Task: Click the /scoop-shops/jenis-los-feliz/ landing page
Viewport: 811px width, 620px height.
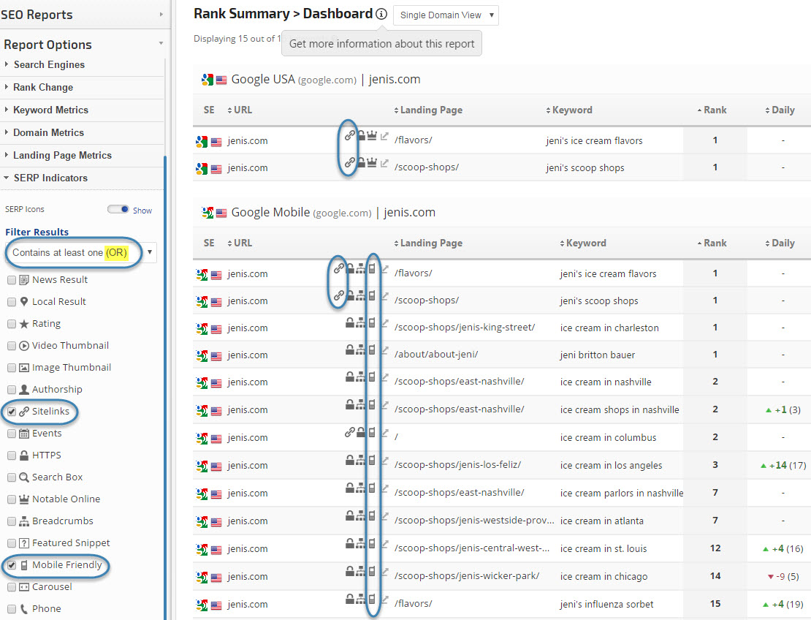Action: click(457, 465)
